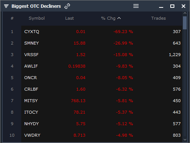Sort by the Trades column header
The height and width of the screenshot is (143, 190).
click(158, 18)
